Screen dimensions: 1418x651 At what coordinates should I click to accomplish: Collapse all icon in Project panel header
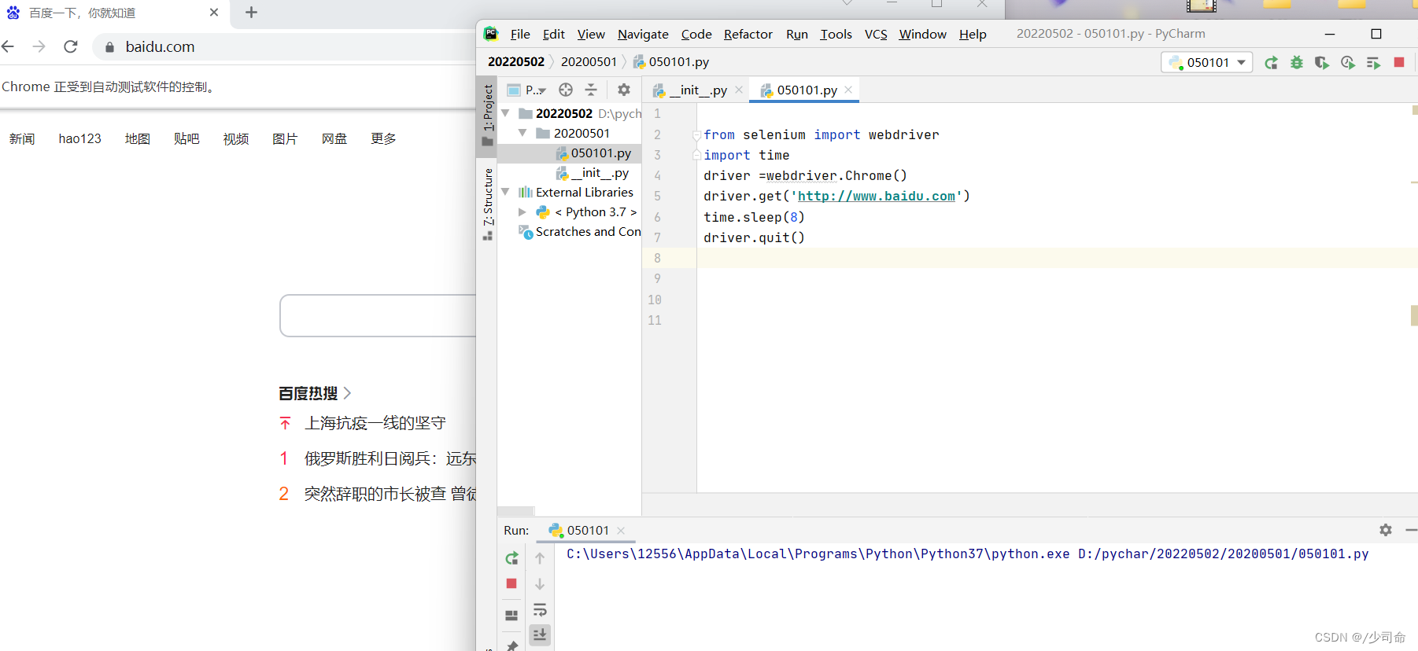591,90
